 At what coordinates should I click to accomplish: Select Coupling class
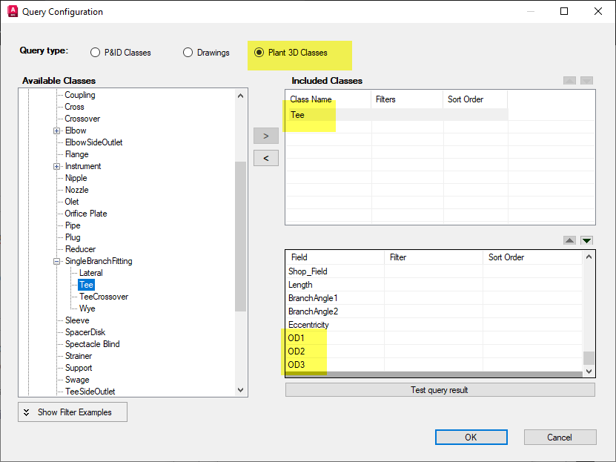(80, 95)
